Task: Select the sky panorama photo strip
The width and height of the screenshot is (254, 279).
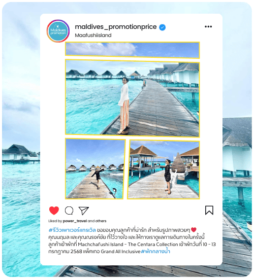Action: [x=132, y=50]
